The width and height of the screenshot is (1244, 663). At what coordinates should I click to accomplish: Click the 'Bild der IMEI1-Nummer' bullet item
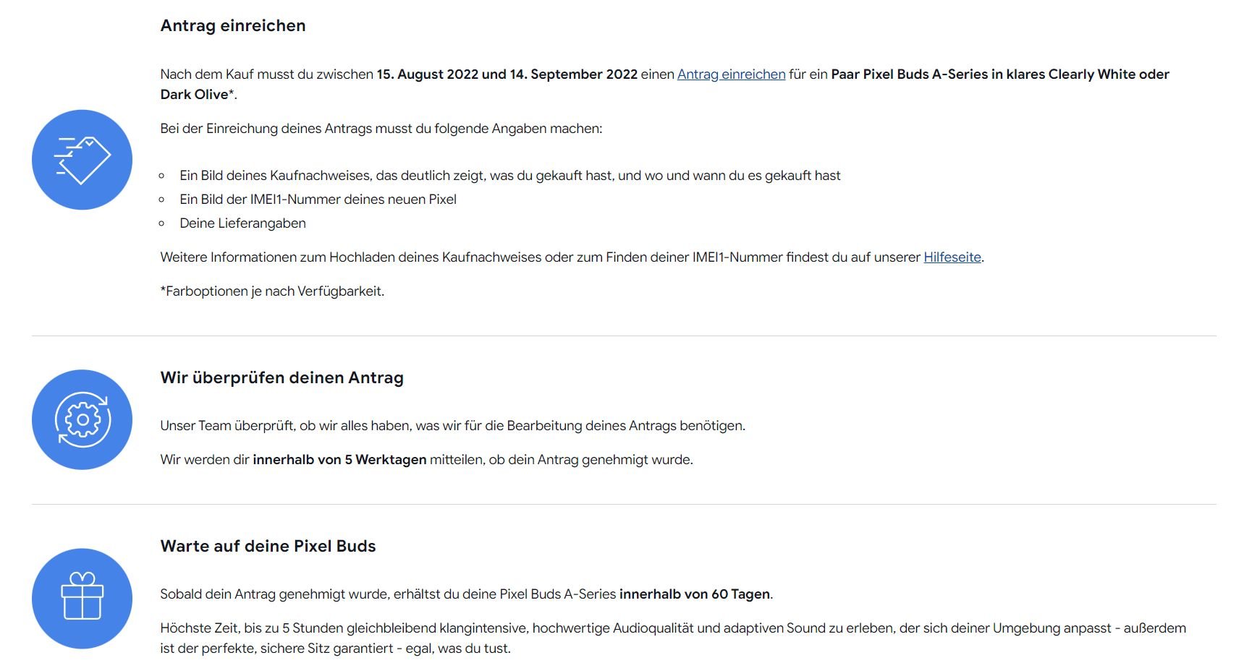click(318, 200)
